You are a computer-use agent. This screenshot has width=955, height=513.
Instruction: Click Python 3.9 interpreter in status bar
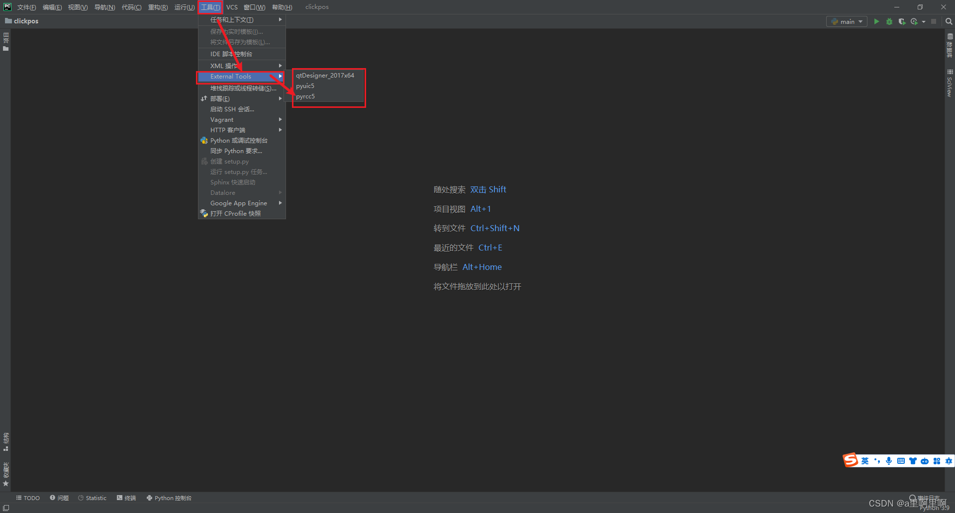(935, 508)
